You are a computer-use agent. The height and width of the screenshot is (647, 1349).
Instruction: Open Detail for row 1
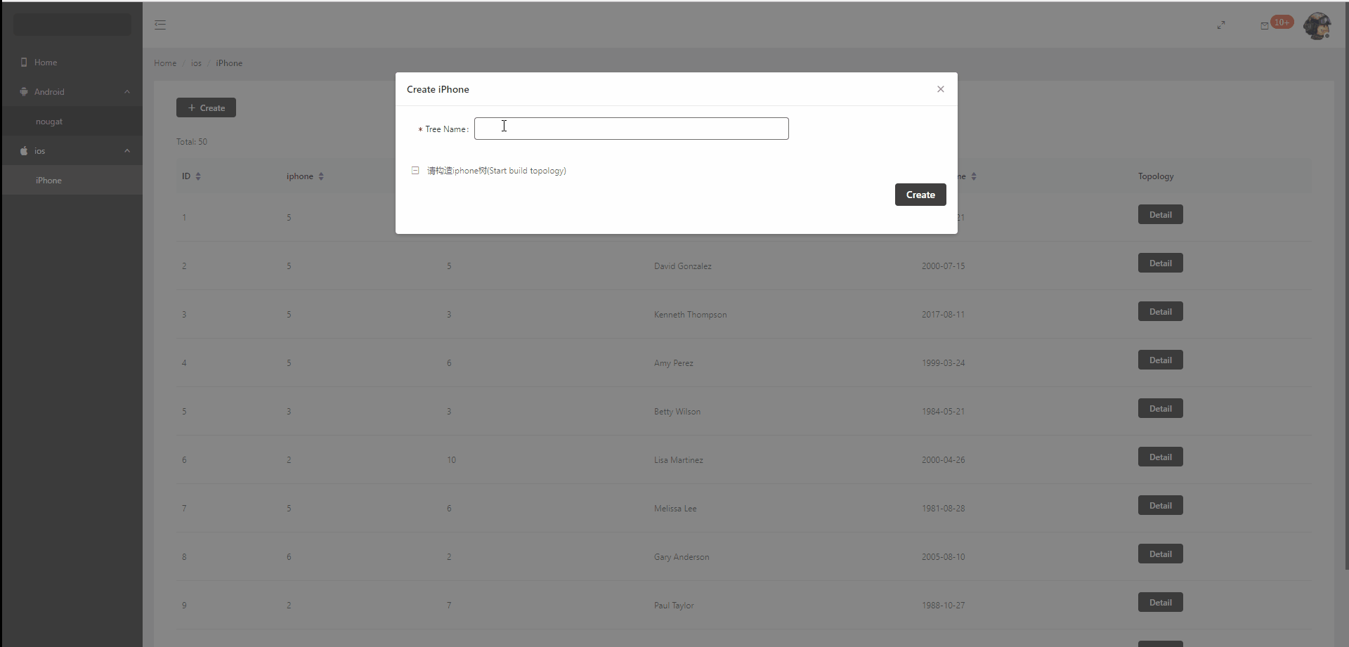click(x=1161, y=215)
